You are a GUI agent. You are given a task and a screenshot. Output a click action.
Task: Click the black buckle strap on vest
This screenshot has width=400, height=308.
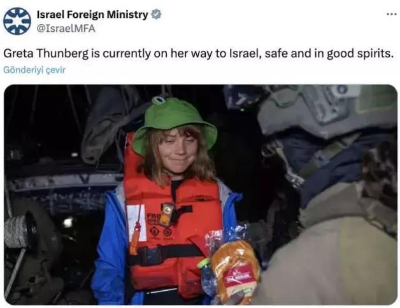pyautogui.click(x=163, y=254)
